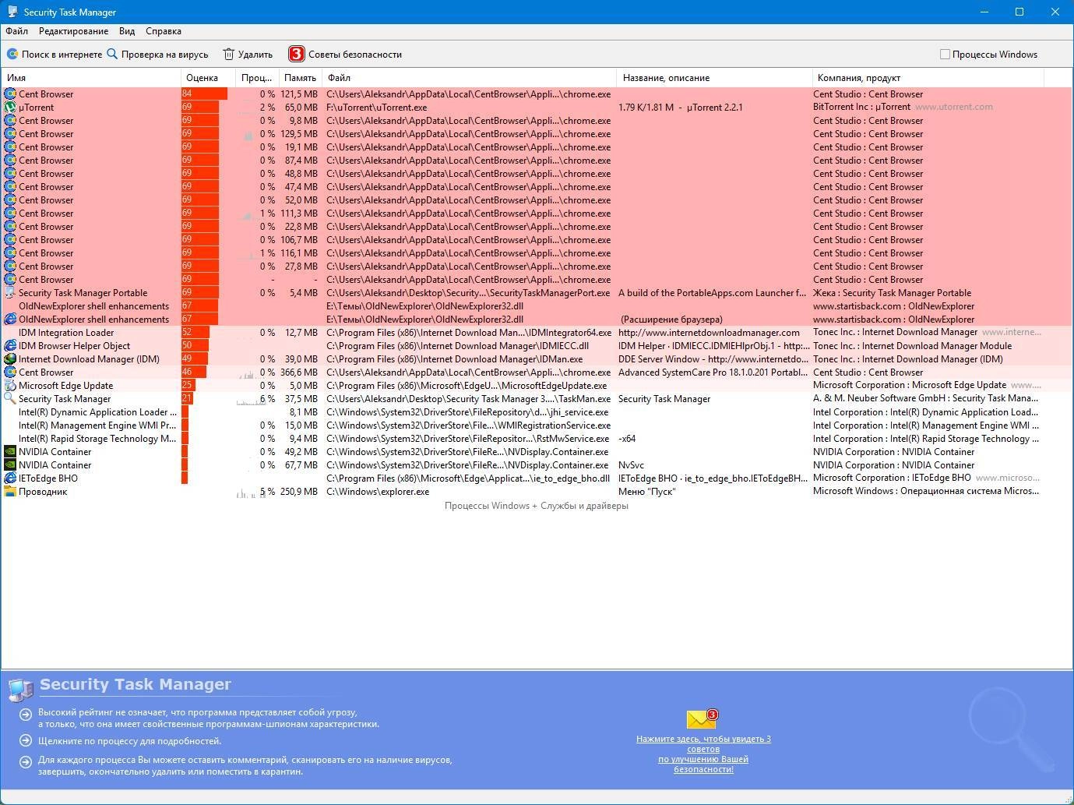
Task: Click Advanced SystemCare Pro description text
Action: pos(713,372)
